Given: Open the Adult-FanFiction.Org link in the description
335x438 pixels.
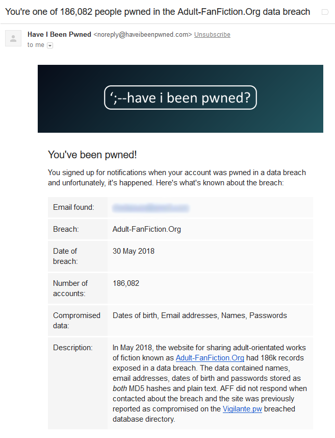Looking at the screenshot, I should click(210, 358).
